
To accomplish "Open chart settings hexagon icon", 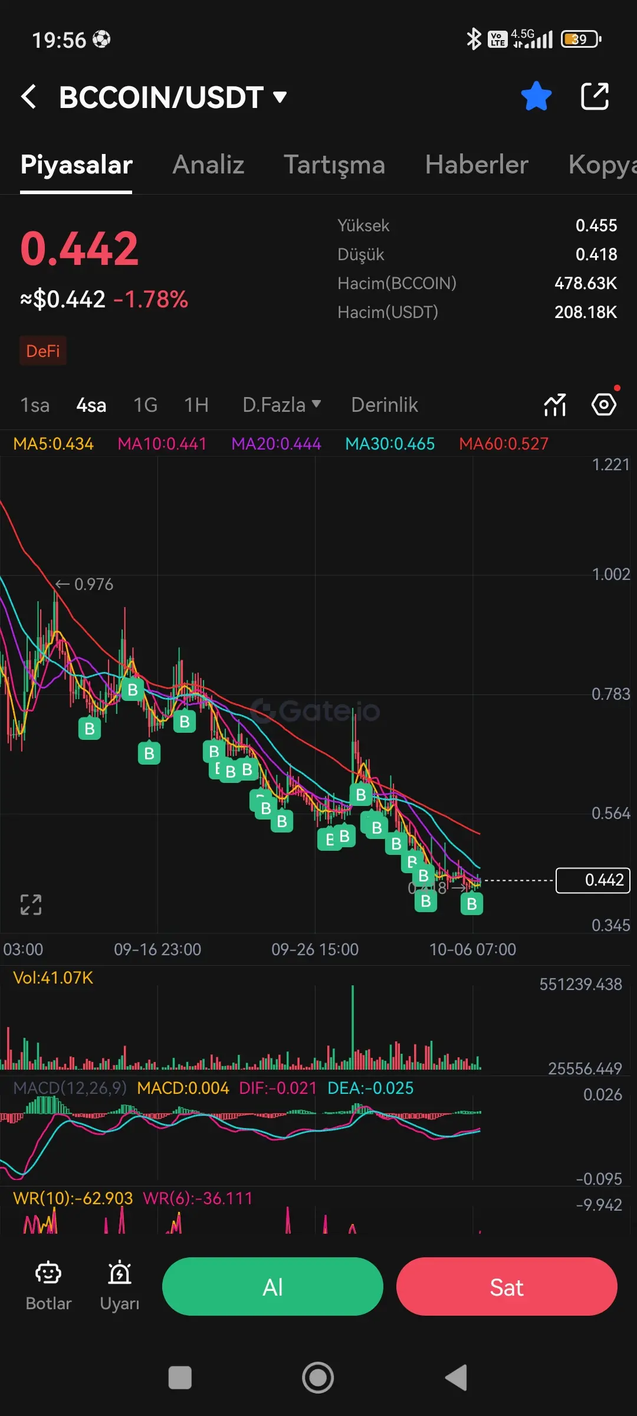I will click(604, 405).
